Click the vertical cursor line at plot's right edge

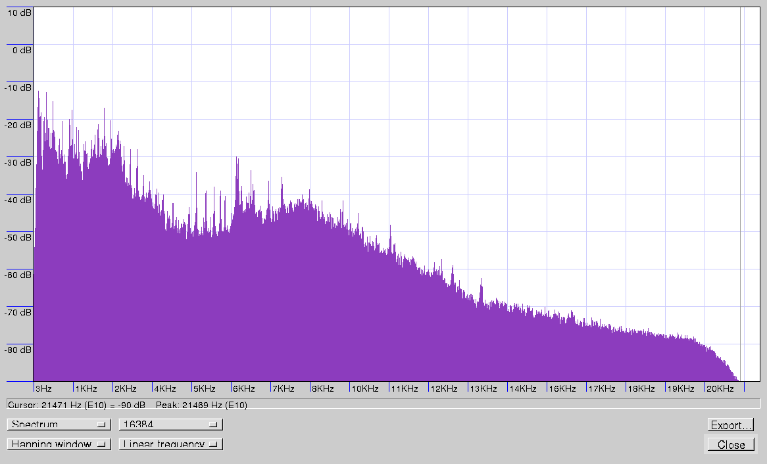pos(741,197)
